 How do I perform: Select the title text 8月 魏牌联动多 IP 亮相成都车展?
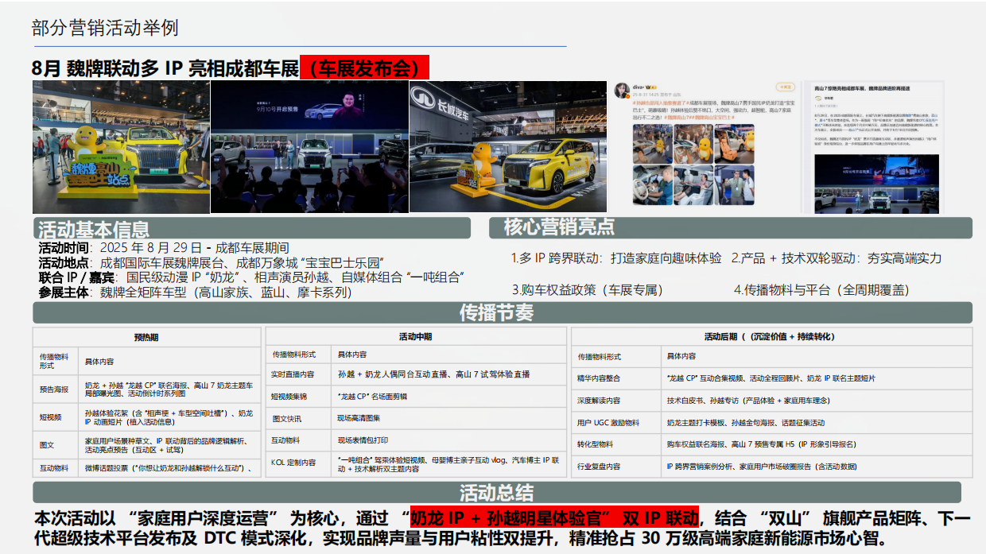(x=165, y=68)
